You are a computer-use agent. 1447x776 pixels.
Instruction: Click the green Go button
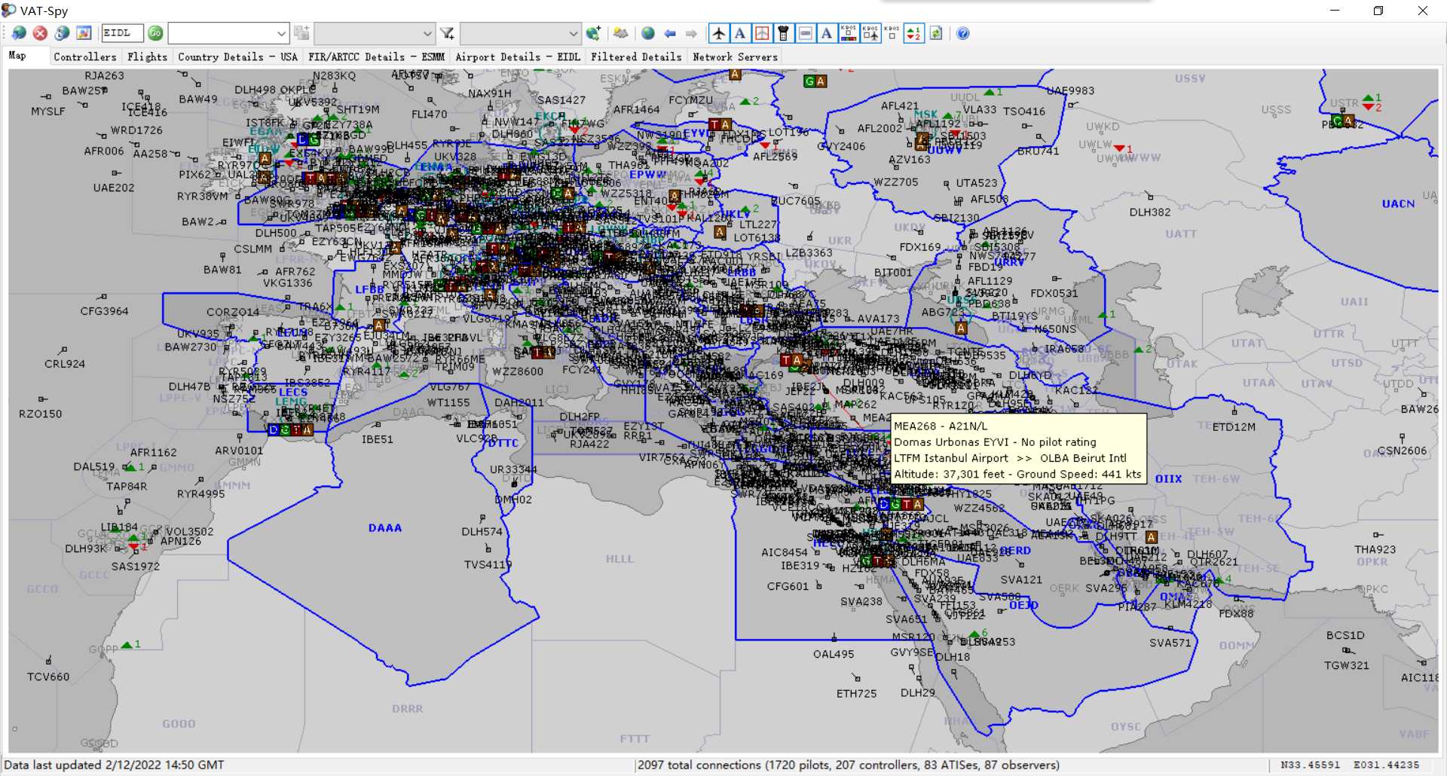tap(155, 33)
